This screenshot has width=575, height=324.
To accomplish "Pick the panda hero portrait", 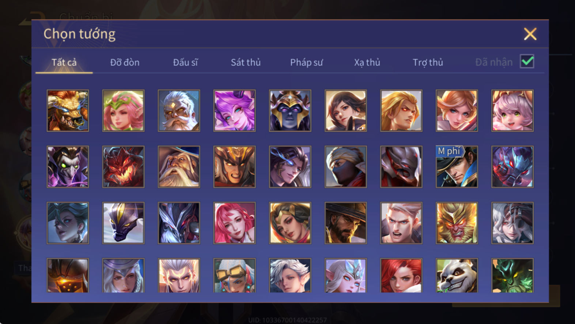I will (x=457, y=275).
